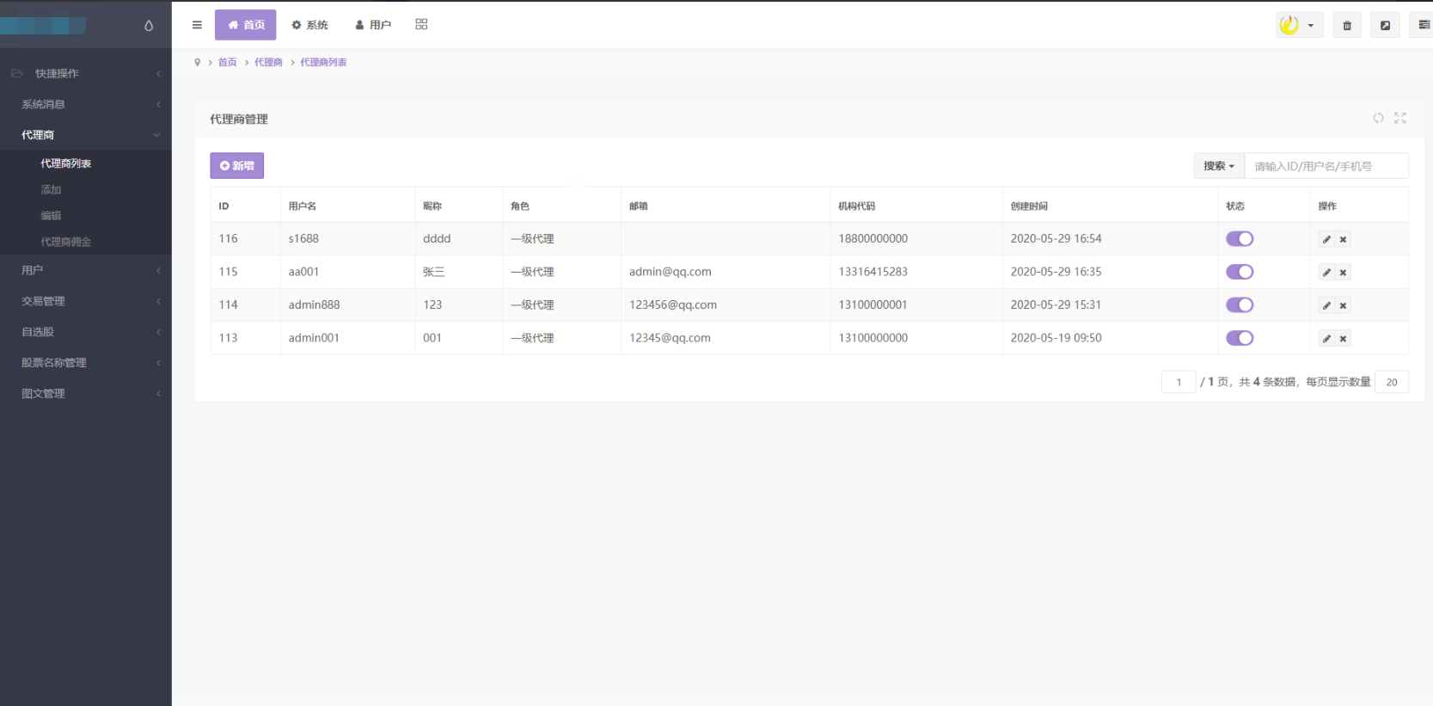Toggle status switch for s1688
1433x706 pixels.
click(x=1239, y=239)
